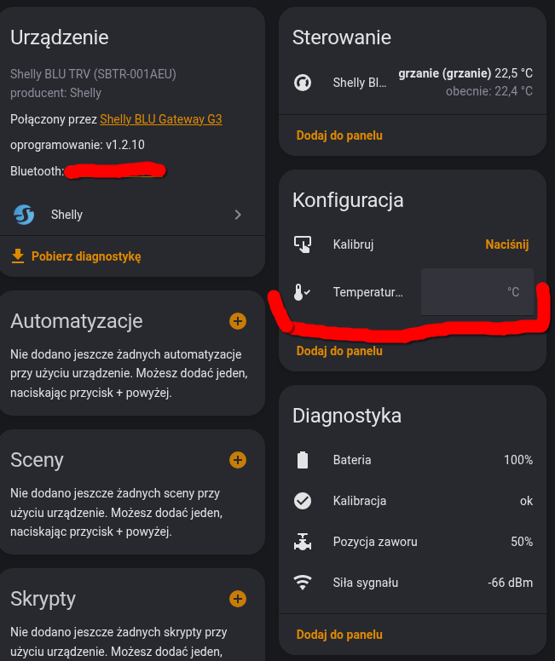Add a new scene with plus icon
Image resolution: width=555 pixels, height=661 pixels.
tap(238, 460)
